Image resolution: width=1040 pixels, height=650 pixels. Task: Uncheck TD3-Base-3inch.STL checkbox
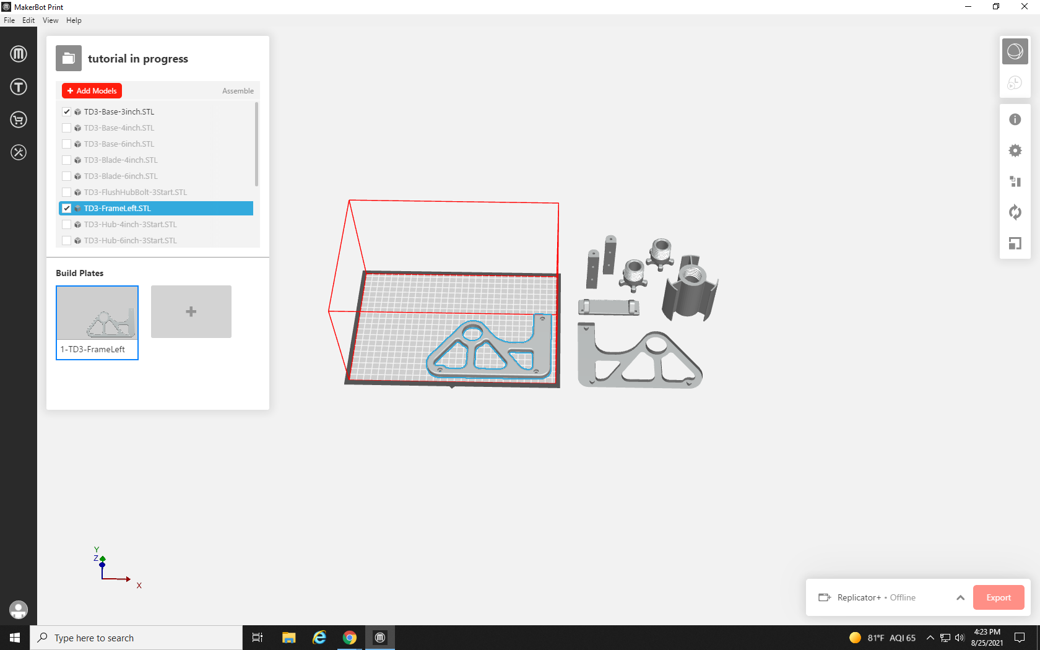[67, 112]
